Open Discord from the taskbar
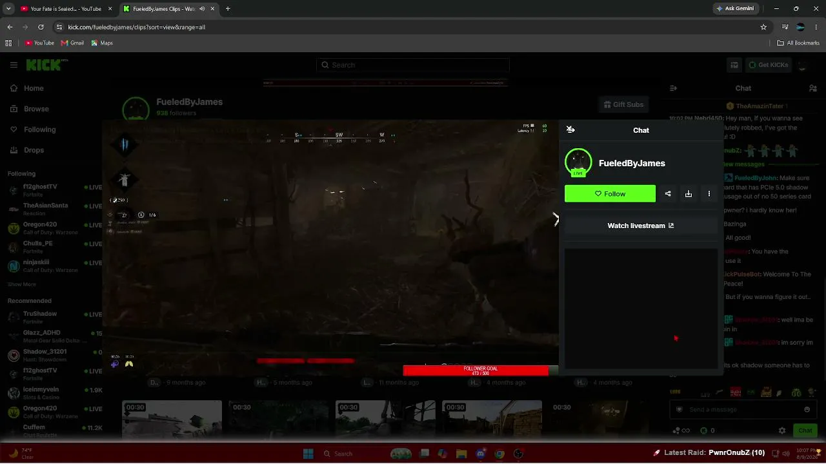 [x=481, y=454]
